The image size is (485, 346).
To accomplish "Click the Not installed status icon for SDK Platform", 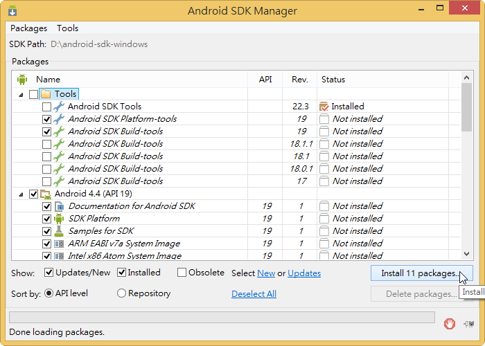I will point(324,219).
